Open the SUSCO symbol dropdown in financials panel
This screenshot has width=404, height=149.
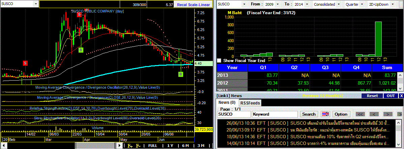244,4
